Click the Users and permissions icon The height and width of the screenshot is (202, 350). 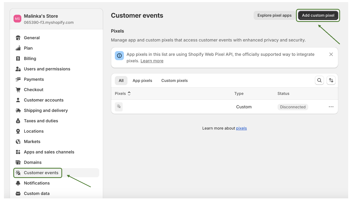coord(18,69)
